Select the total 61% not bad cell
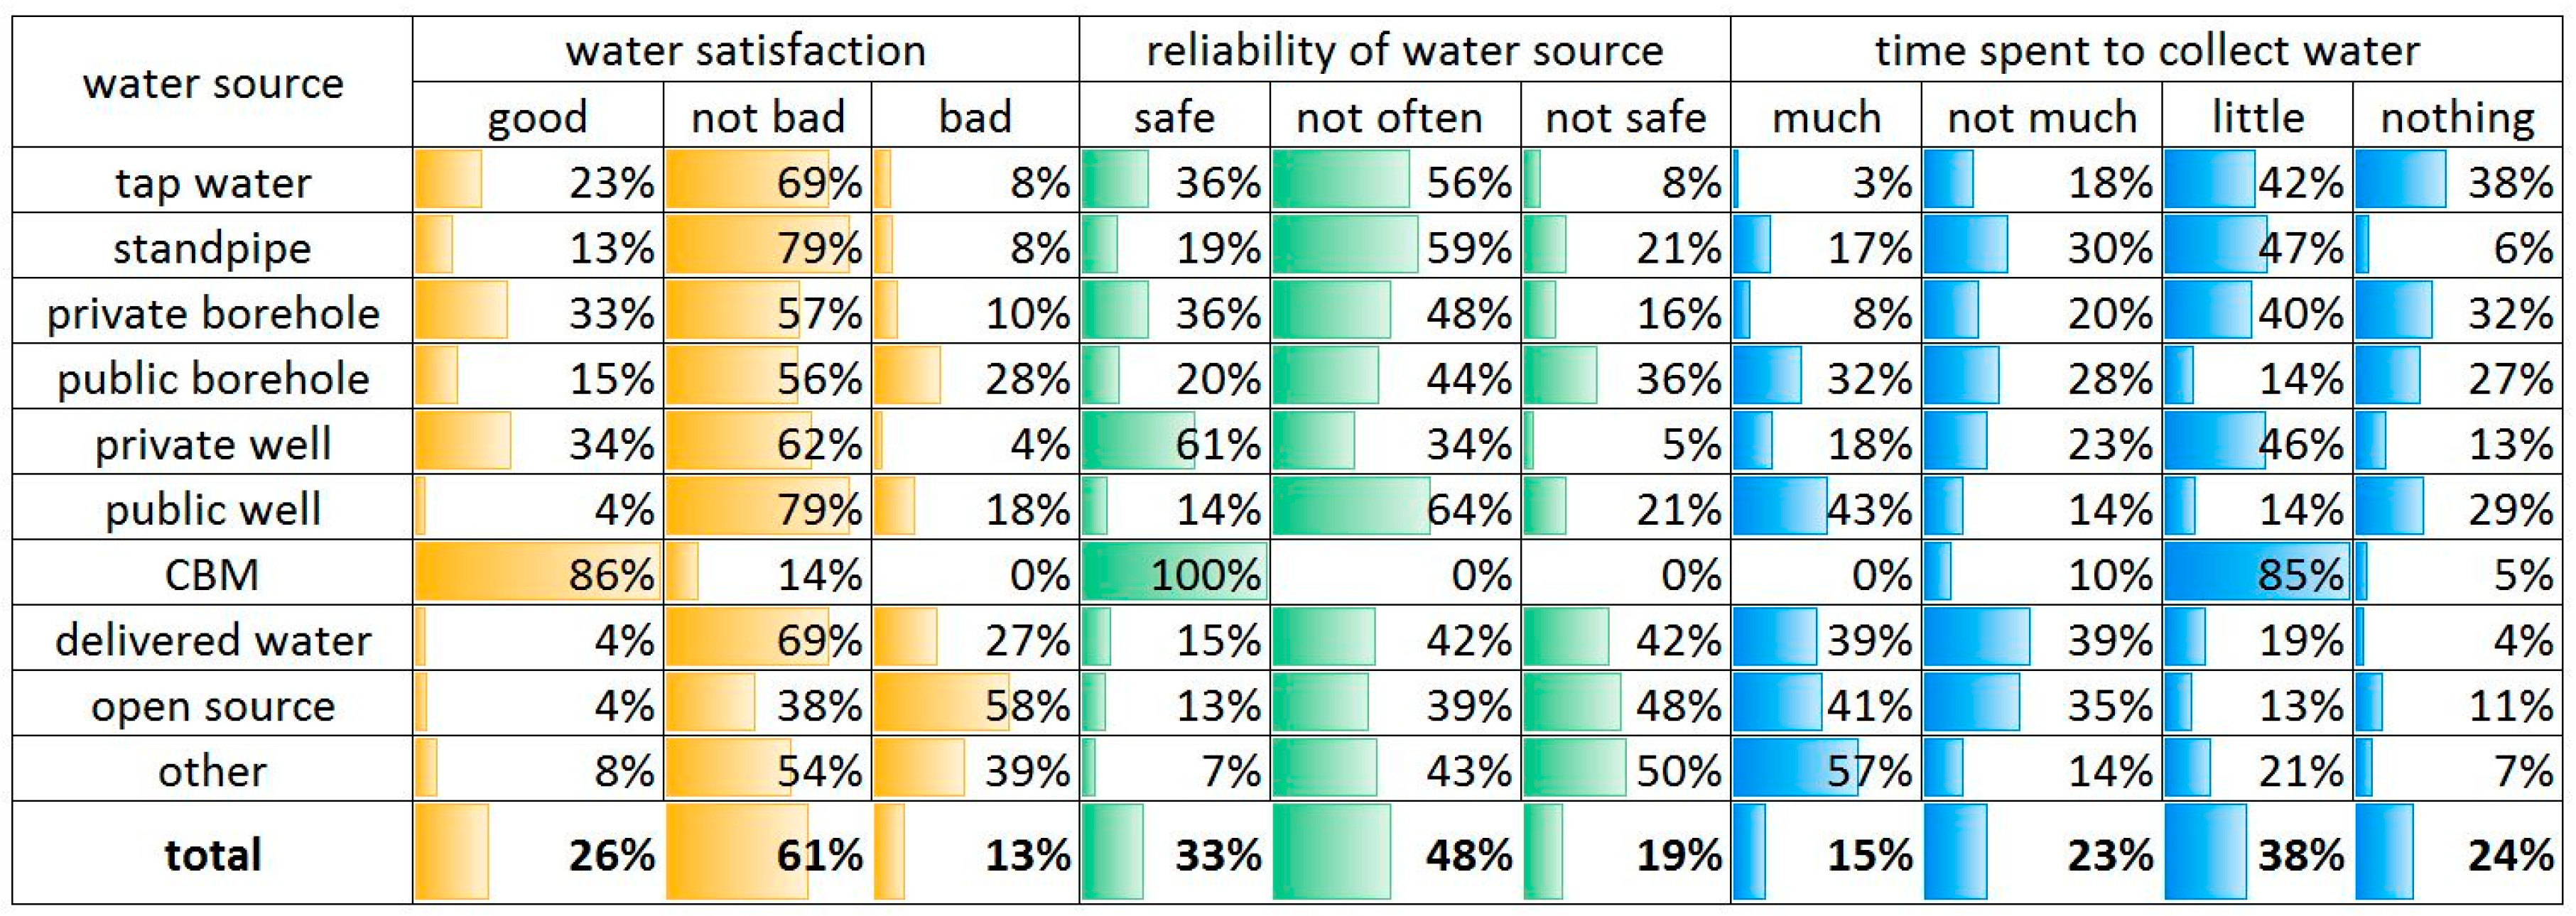 [768, 853]
